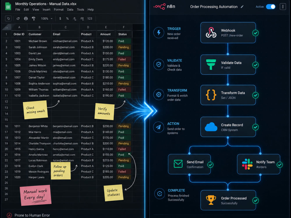The image size is (291, 218).
Task: Click the Undo arrow in toolbar
Action: [x=8, y=19]
